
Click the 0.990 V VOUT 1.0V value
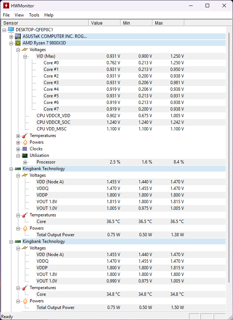click(x=113, y=281)
